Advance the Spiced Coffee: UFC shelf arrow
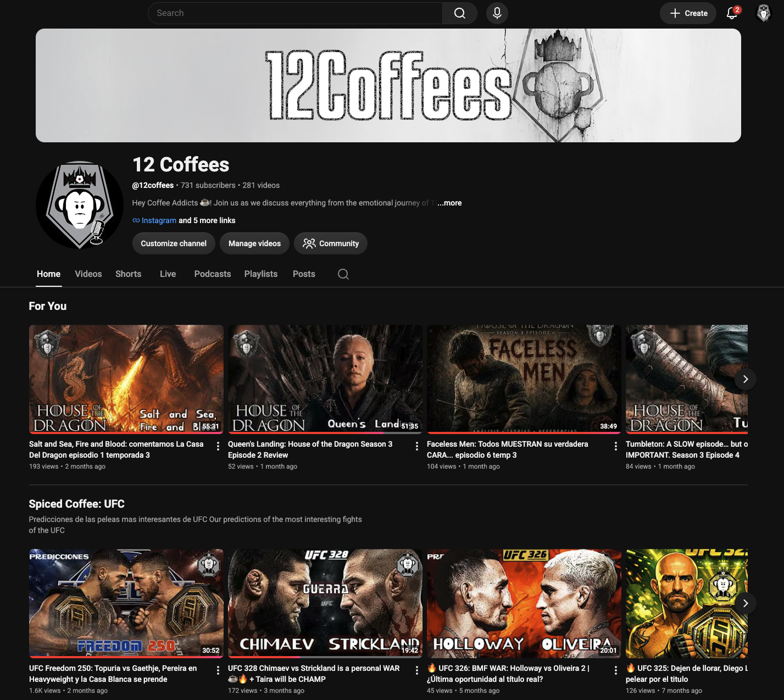Screen dimensions: 784x700 [746, 603]
